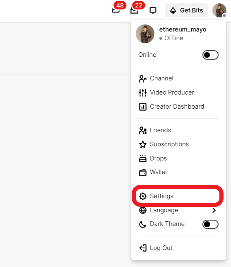Click the Language globe menu row
Image resolution: width=231 pixels, height=267 pixels.
[x=178, y=210]
